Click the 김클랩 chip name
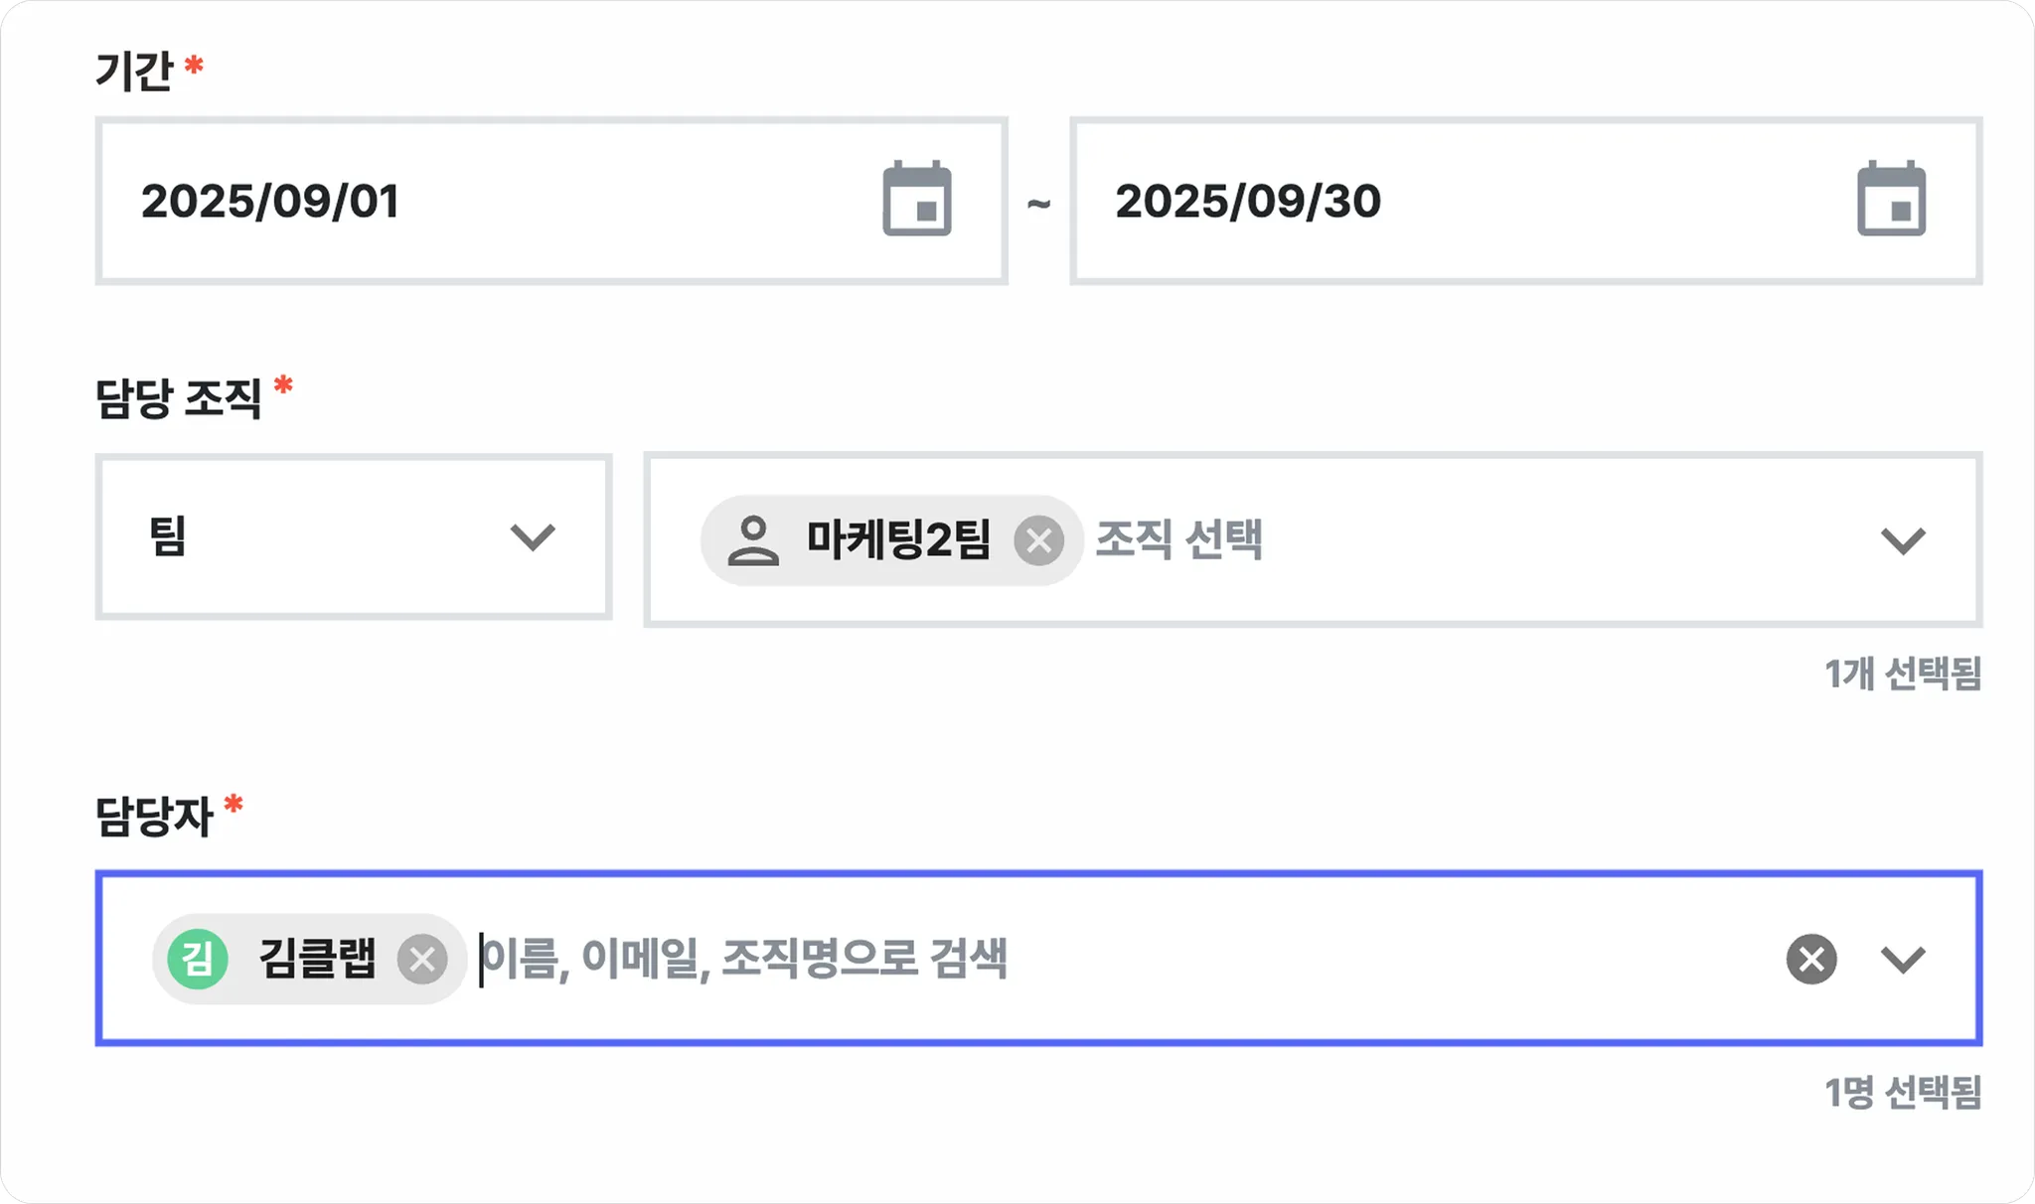2035x1204 pixels. 318,959
